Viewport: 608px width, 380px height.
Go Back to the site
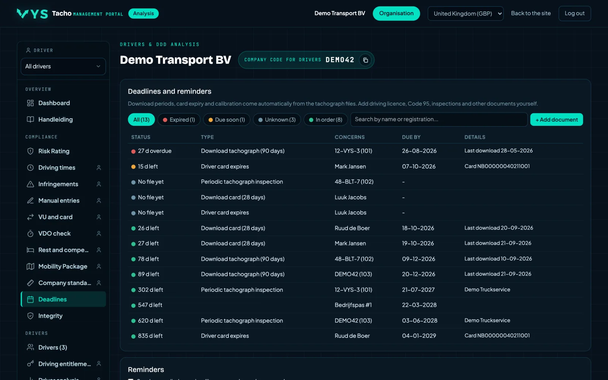coord(531,13)
